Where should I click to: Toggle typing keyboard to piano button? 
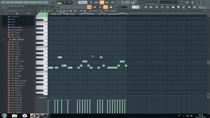[x=89, y=7]
